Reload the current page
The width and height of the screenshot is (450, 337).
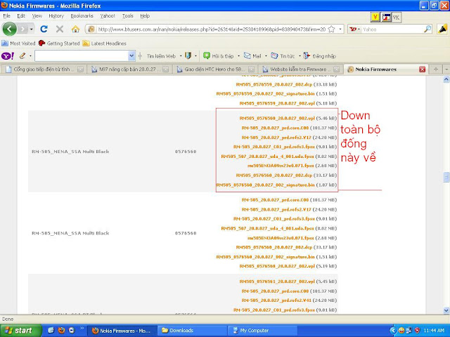(x=44, y=29)
